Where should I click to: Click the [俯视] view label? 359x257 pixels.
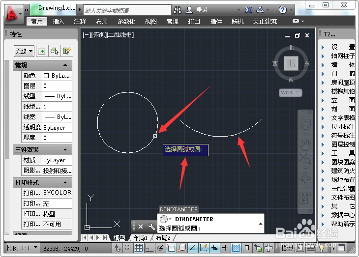coord(99,35)
